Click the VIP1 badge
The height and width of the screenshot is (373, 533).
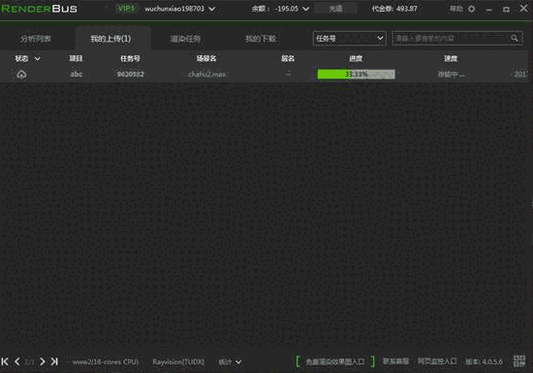click(126, 9)
